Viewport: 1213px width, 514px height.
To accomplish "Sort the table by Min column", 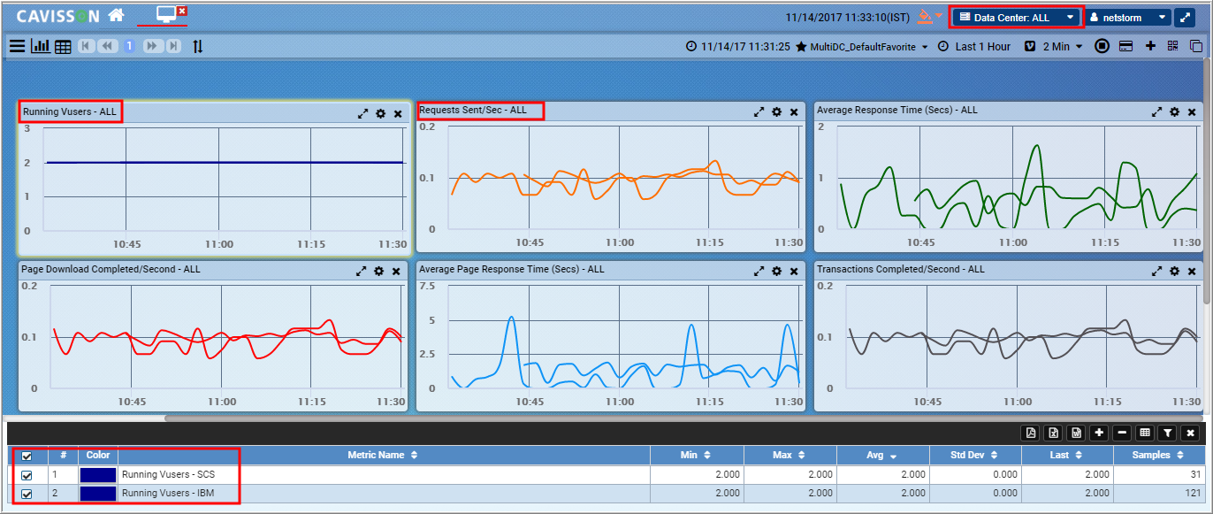I will tap(697, 456).
